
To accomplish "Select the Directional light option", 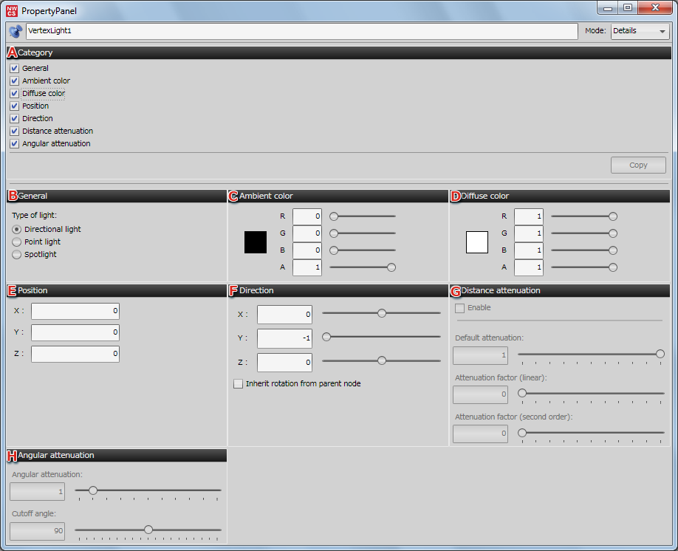I will (17, 229).
